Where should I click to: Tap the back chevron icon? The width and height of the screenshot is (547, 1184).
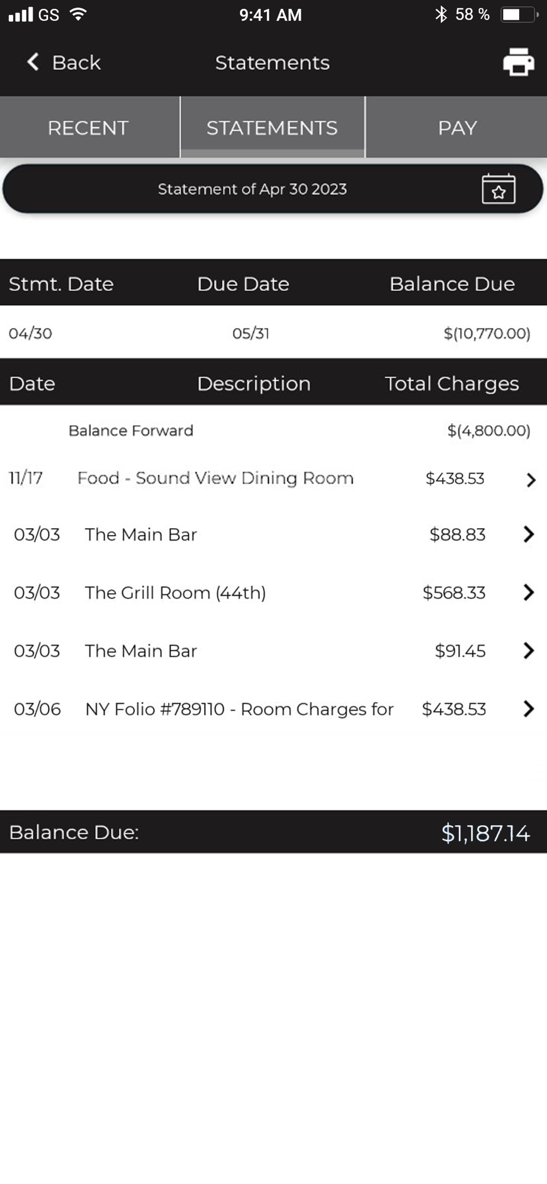click(33, 62)
